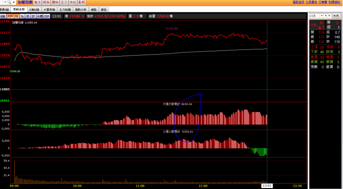The image size is (343, 189).
Task: Toggle the CDP indicator button
Action: (x=47, y=16)
